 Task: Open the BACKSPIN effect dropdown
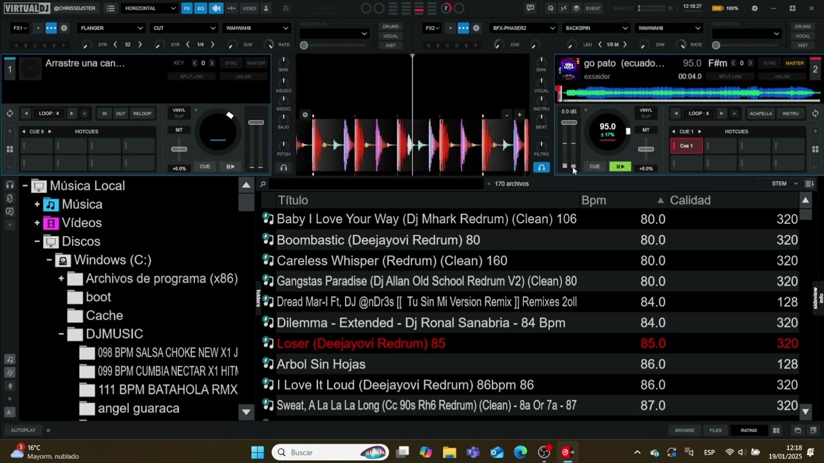(597, 28)
